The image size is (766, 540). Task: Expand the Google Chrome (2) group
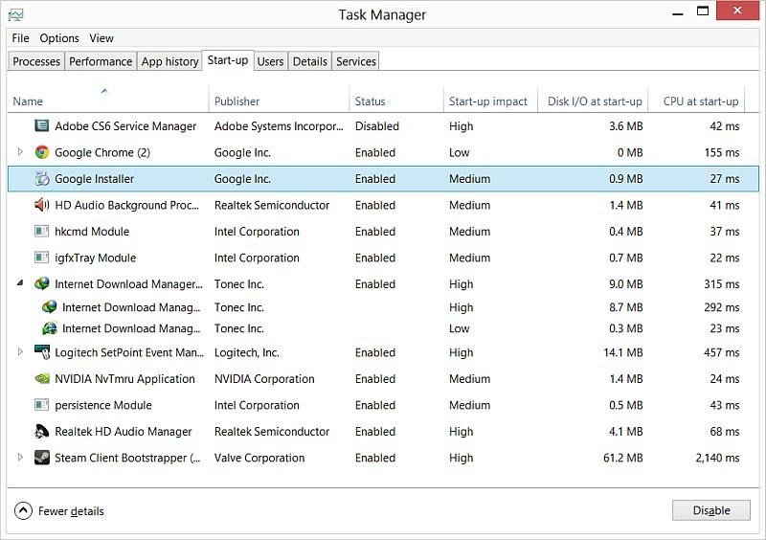point(20,152)
